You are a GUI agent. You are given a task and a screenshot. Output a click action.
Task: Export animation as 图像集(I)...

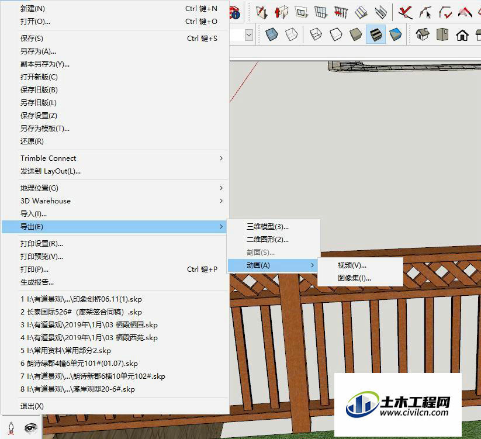360,278
